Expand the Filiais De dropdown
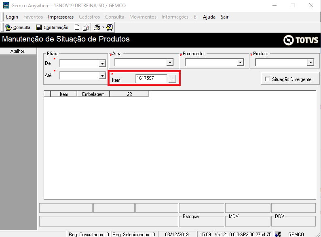This screenshot has height=237, width=321. tap(102, 64)
